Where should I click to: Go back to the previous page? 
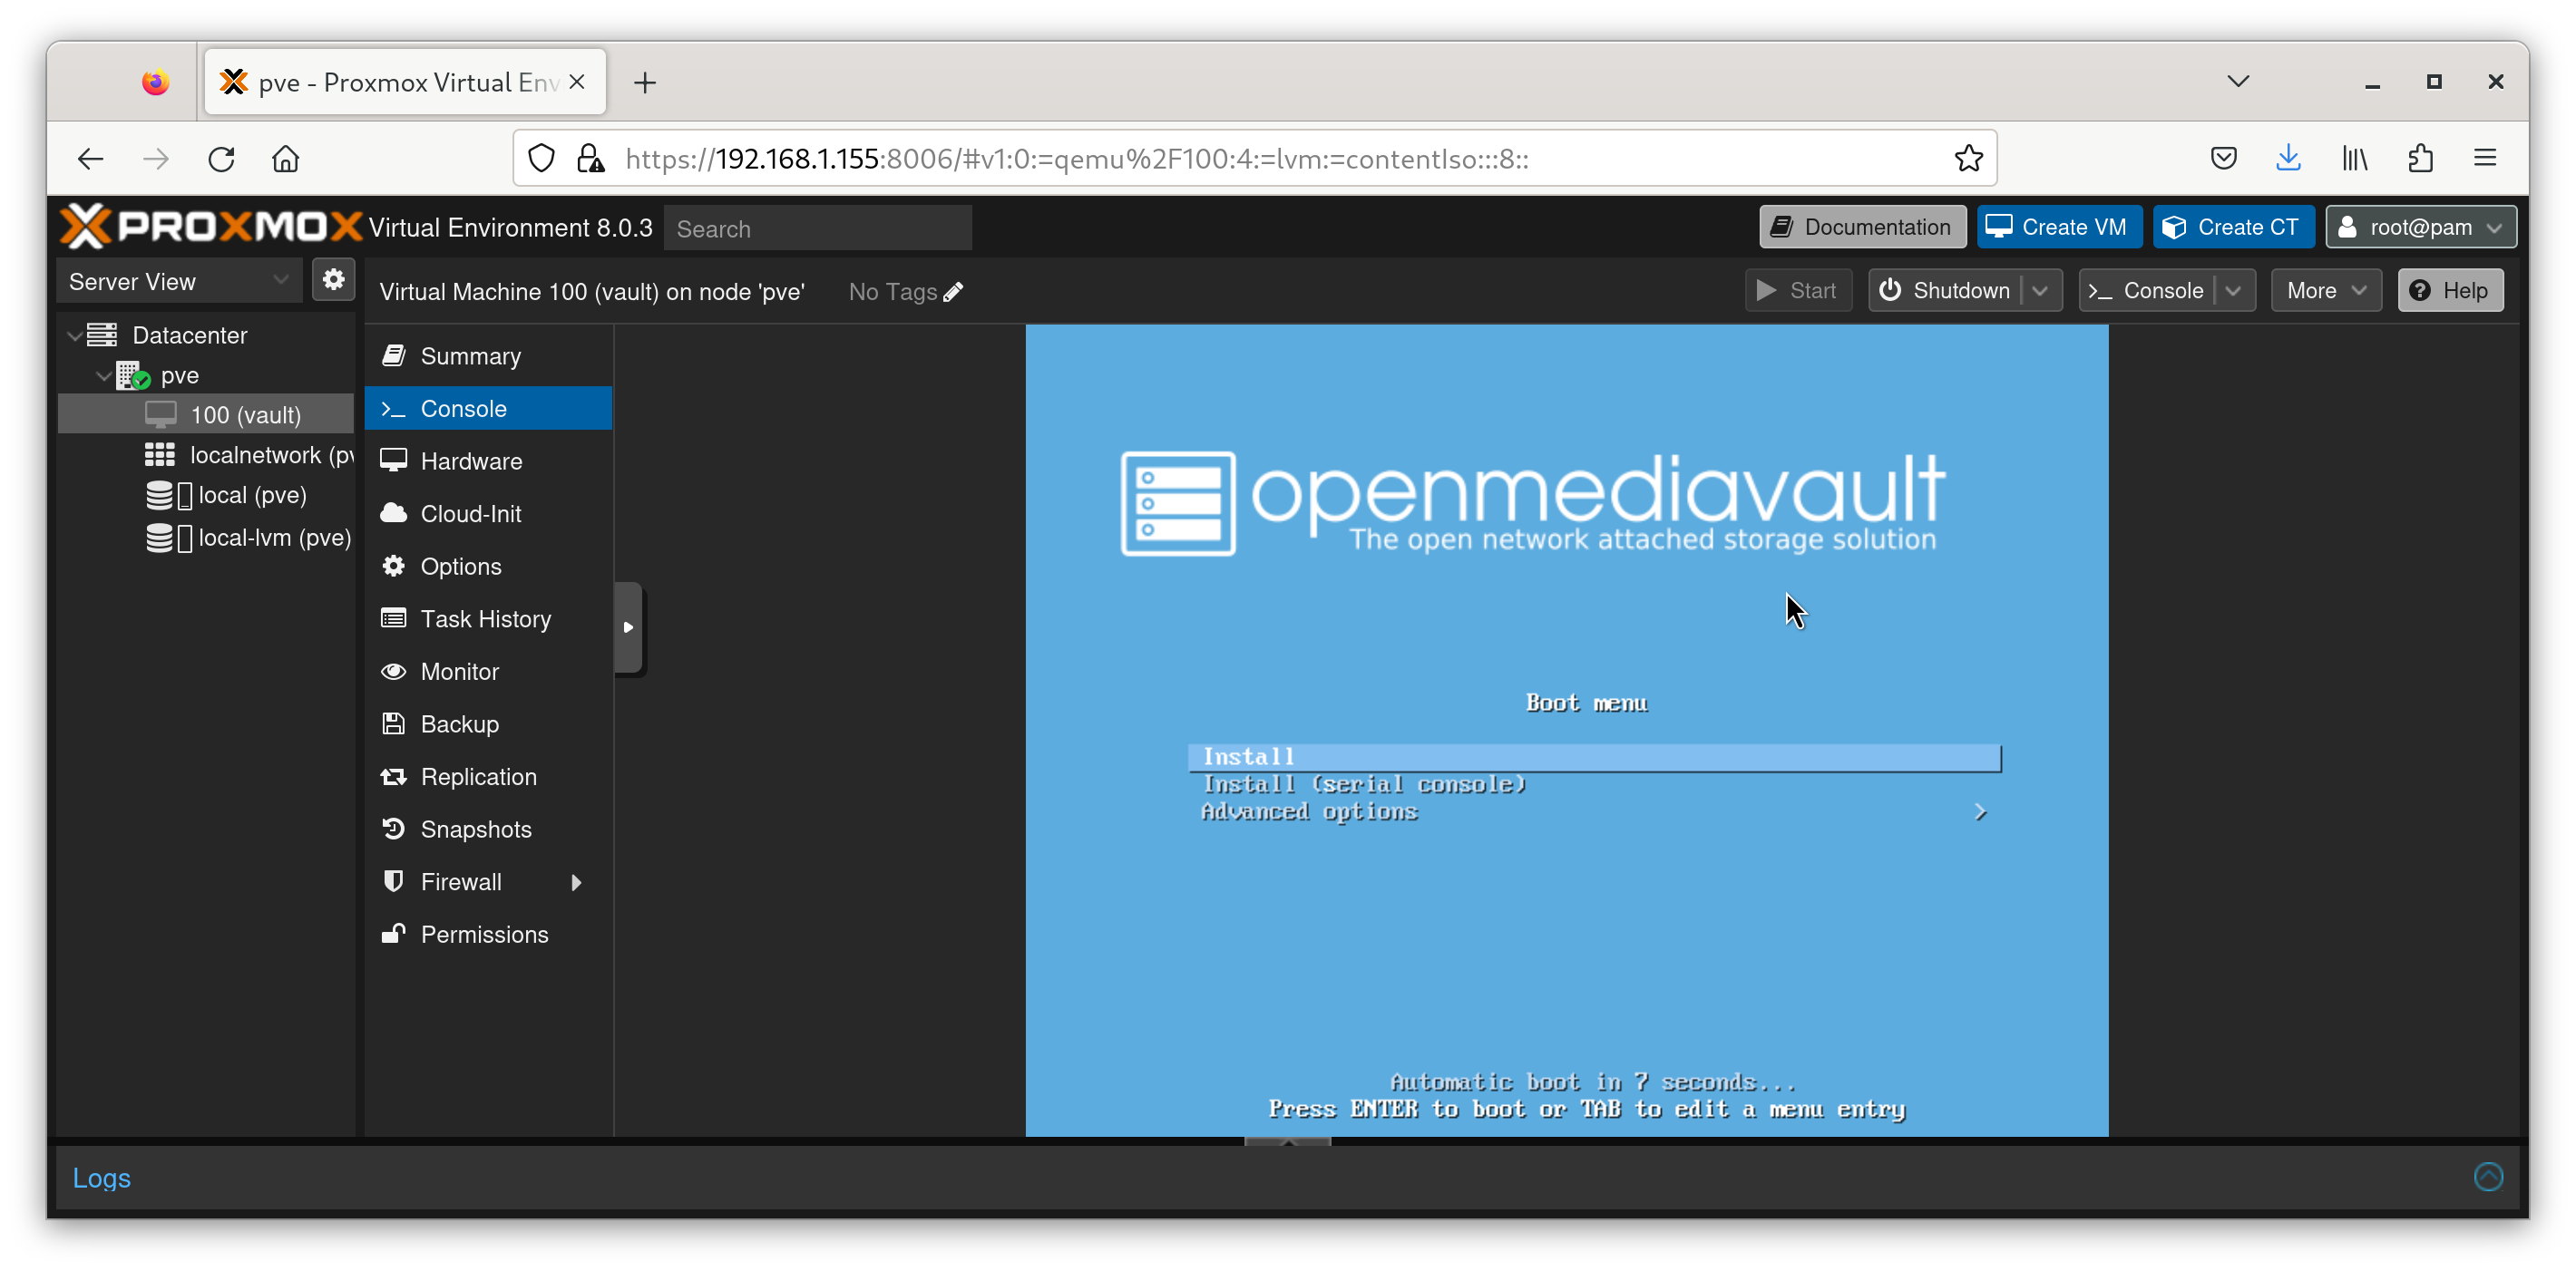click(91, 159)
